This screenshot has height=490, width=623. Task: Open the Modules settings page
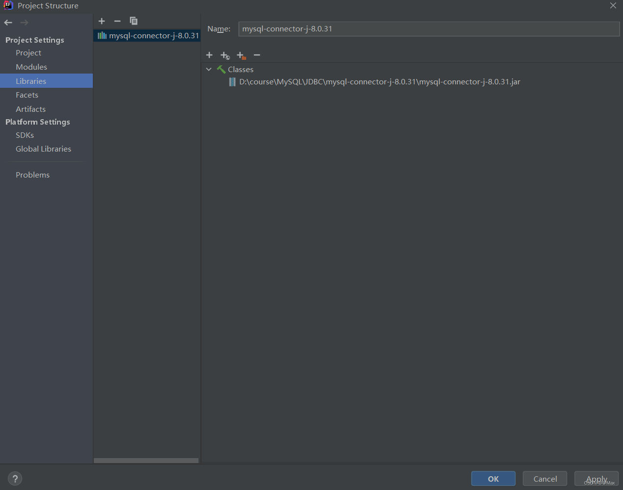click(x=31, y=67)
